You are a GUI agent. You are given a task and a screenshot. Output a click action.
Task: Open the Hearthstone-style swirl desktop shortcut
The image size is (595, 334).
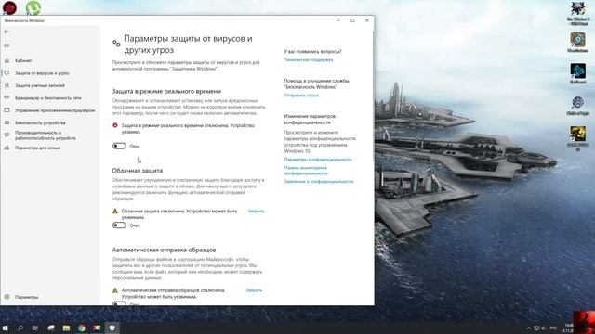coord(578,40)
